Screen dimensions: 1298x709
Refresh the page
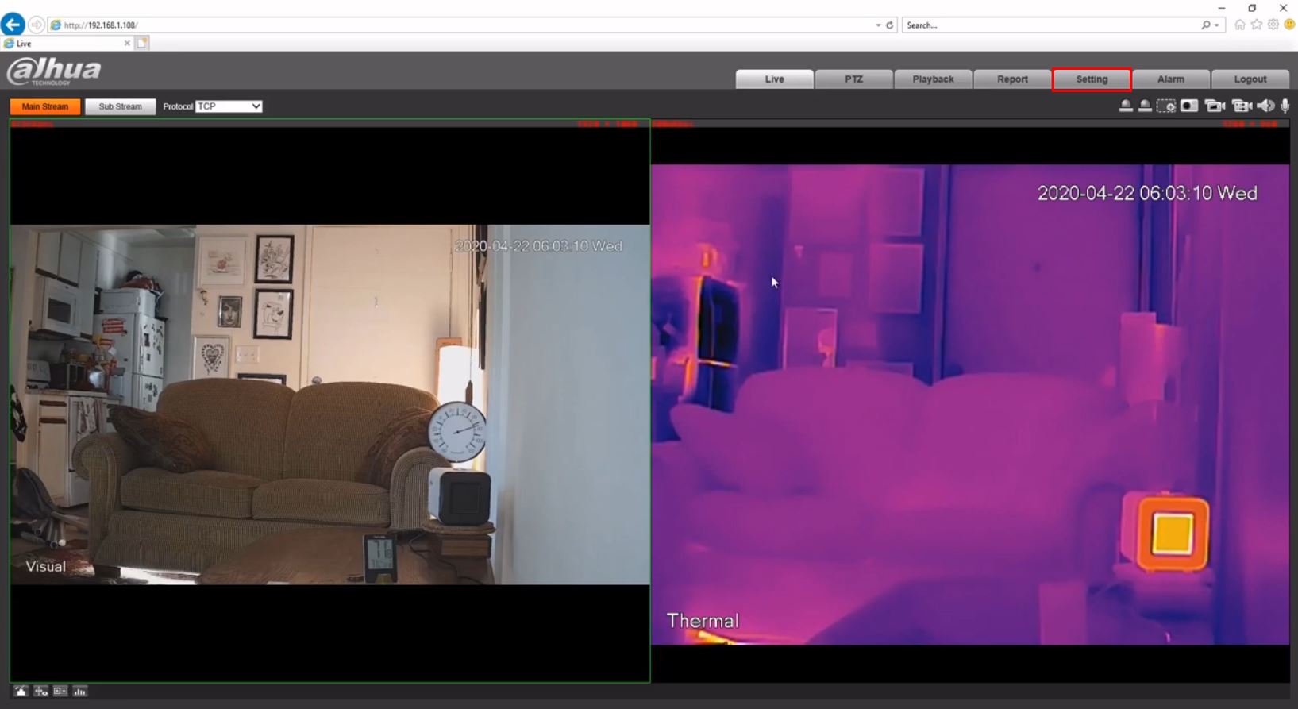(x=890, y=25)
